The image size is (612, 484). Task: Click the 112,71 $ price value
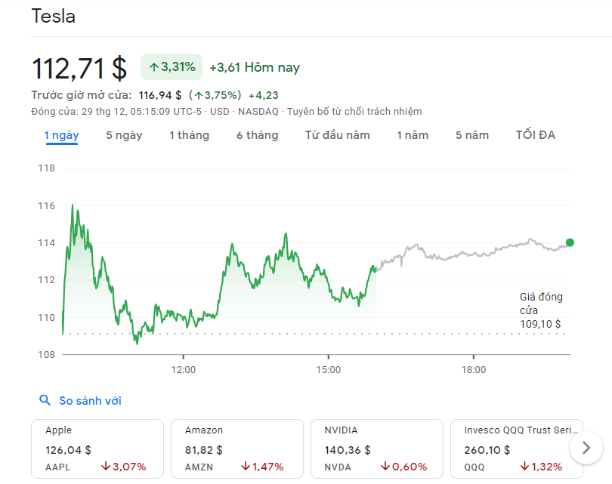pos(79,69)
